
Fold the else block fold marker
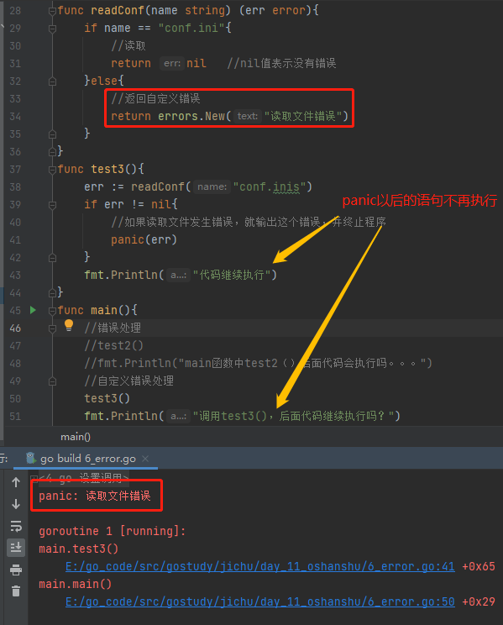52,81
